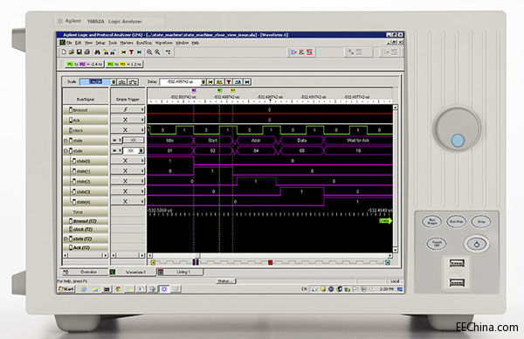Click go-to-start icon next to Delay field
The width and height of the screenshot is (524, 339).
pos(210,82)
